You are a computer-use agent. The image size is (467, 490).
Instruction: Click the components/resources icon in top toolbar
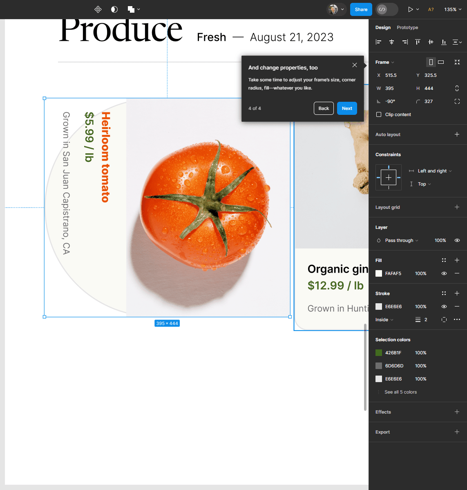point(98,9)
